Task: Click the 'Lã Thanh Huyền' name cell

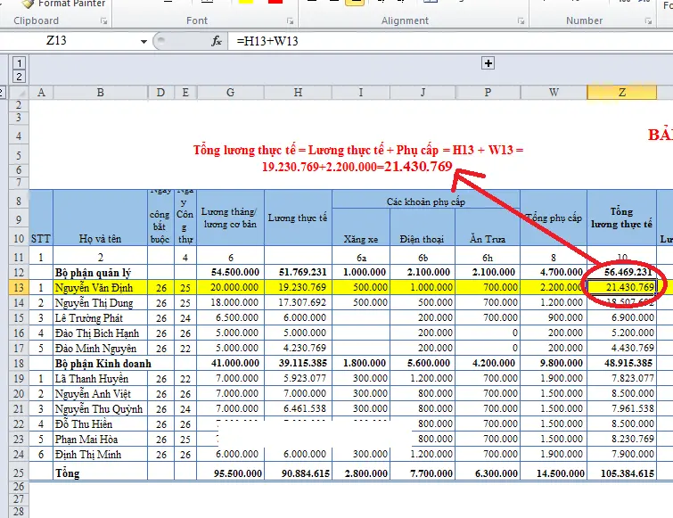Action: click(x=101, y=379)
